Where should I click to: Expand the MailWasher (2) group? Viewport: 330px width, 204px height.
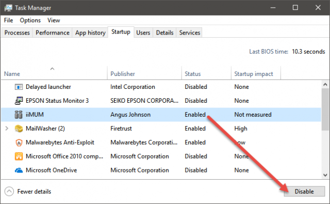7,129
